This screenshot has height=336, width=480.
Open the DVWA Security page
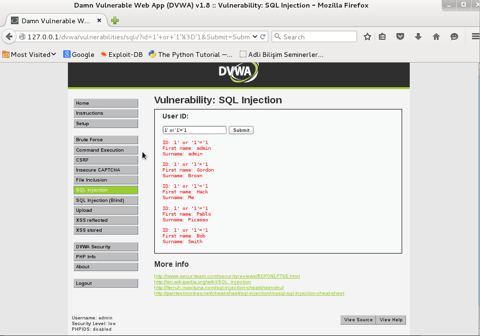click(105, 247)
